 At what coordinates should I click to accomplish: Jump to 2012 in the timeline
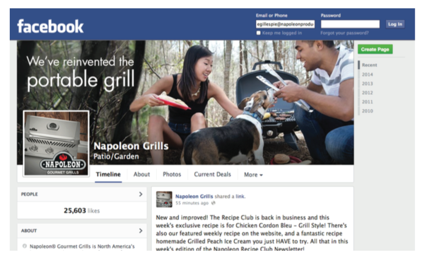click(367, 93)
